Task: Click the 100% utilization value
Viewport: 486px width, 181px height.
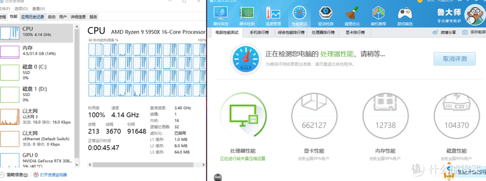Action: coord(96,115)
